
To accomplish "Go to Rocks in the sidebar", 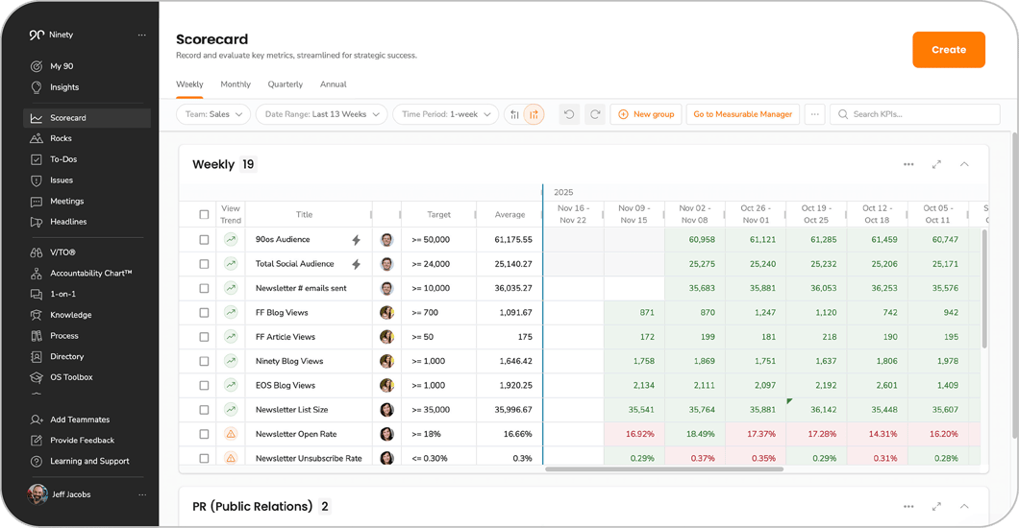I will pyautogui.click(x=51, y=138).
